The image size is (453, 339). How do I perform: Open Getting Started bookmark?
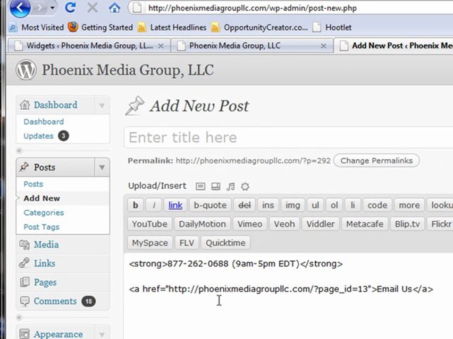click(x=100, y=27)
